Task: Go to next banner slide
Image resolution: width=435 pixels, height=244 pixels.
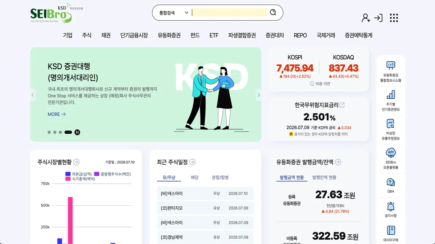Action: (258, 95)
